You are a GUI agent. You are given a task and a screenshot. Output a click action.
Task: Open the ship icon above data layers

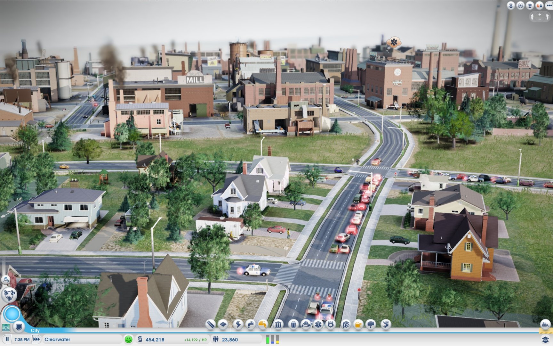pos(545,324)
